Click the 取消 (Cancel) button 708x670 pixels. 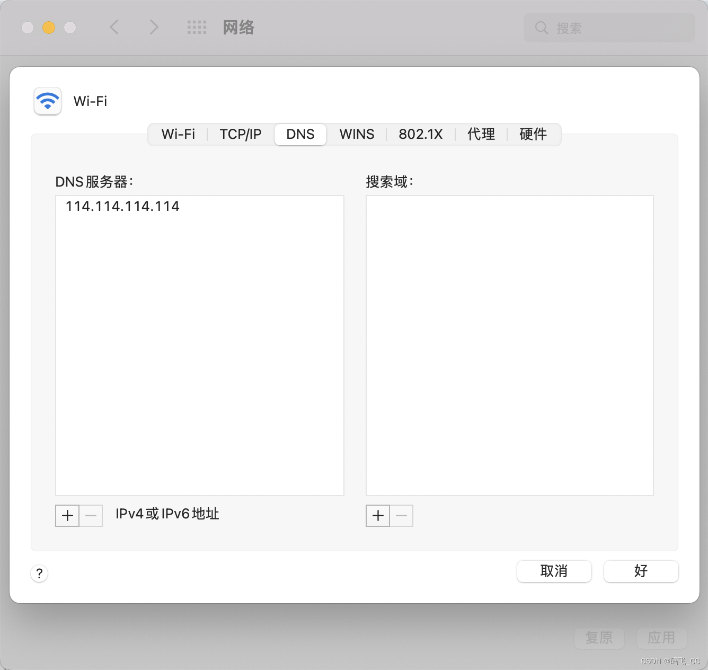pos(554,571)
